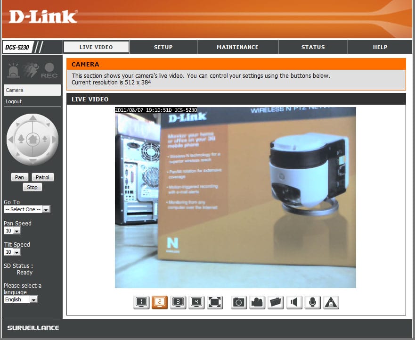Tilt camera up with top arrow

33,118
